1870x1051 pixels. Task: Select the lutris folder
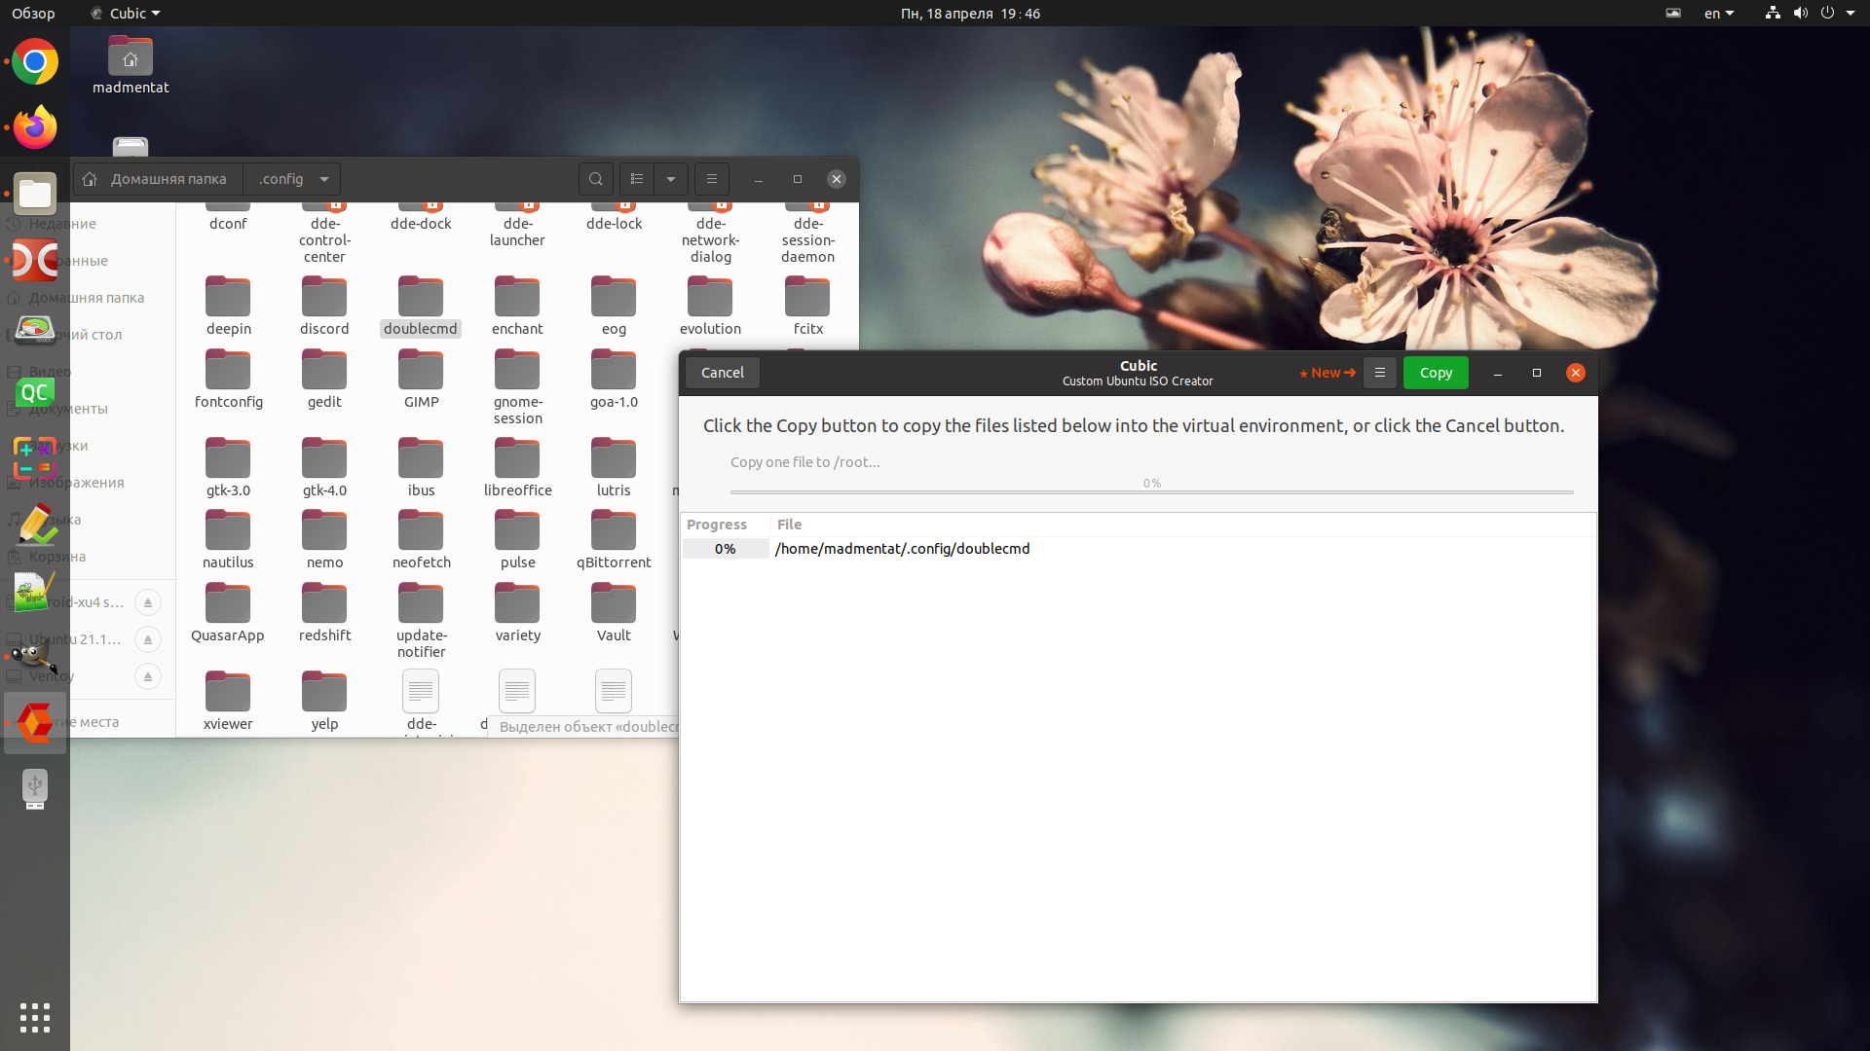click(x=614, y=468)
